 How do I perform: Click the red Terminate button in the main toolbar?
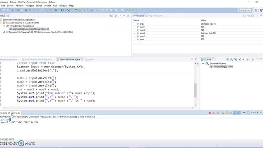[26, 10]
